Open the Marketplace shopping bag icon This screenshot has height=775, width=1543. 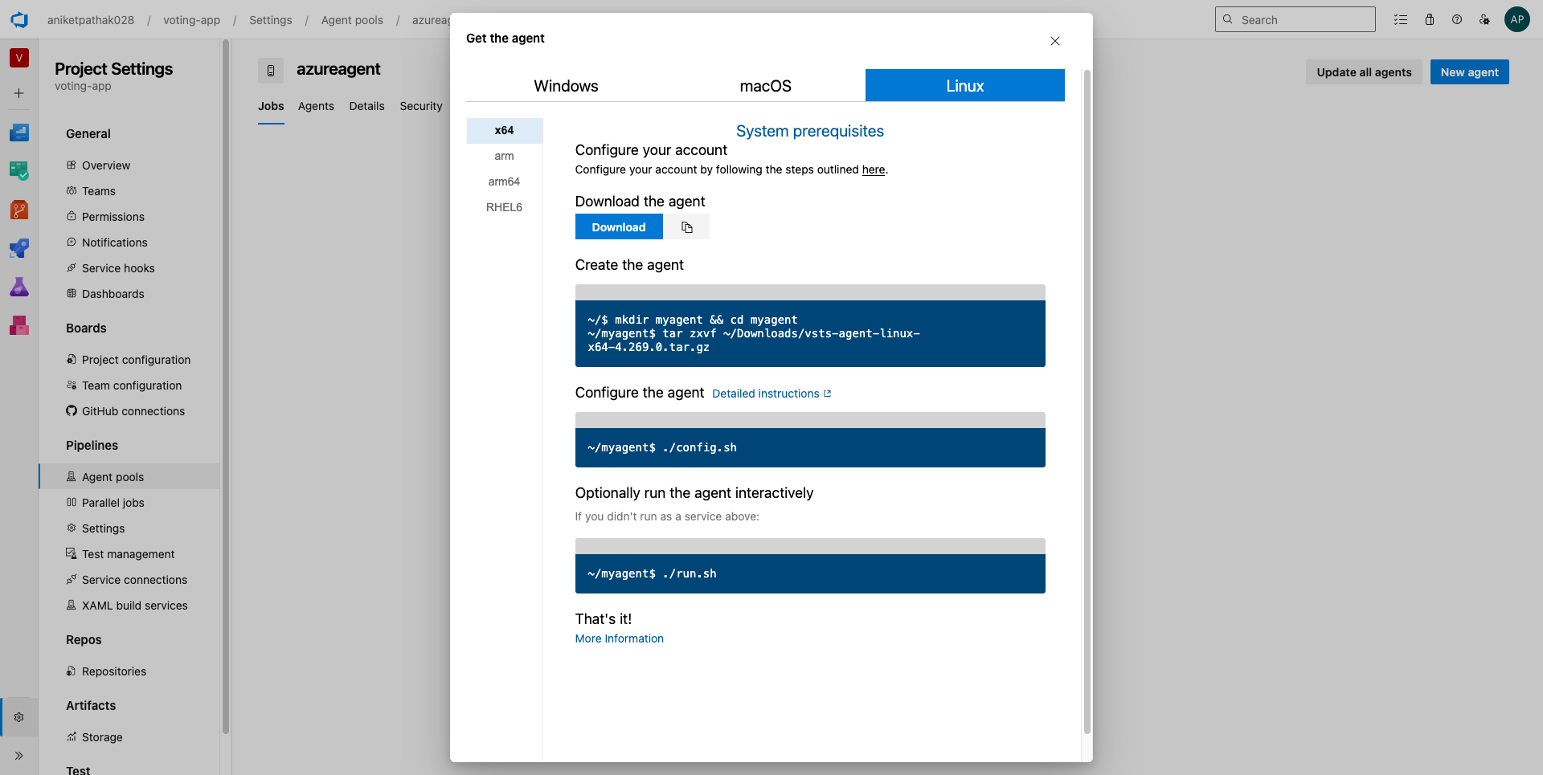[1430, 20]
